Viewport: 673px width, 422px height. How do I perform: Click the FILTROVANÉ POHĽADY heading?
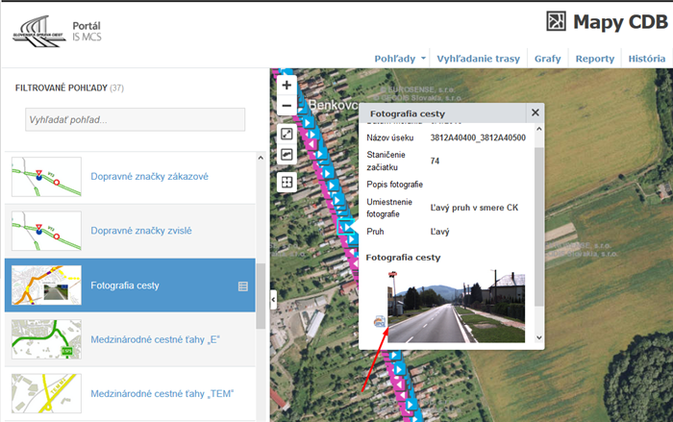tap(62, 88)
